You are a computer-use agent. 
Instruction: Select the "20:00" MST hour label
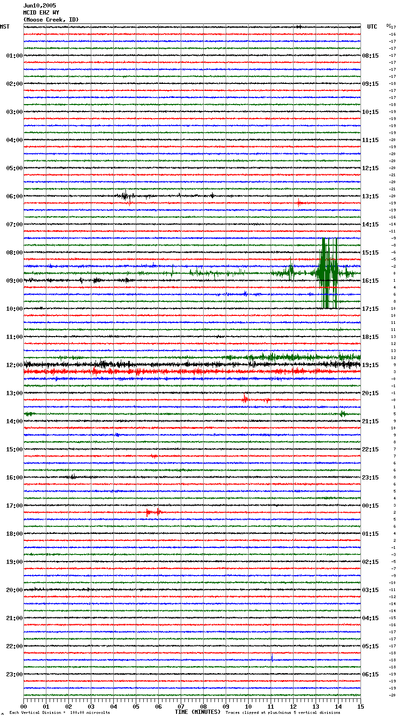[14, 590]
